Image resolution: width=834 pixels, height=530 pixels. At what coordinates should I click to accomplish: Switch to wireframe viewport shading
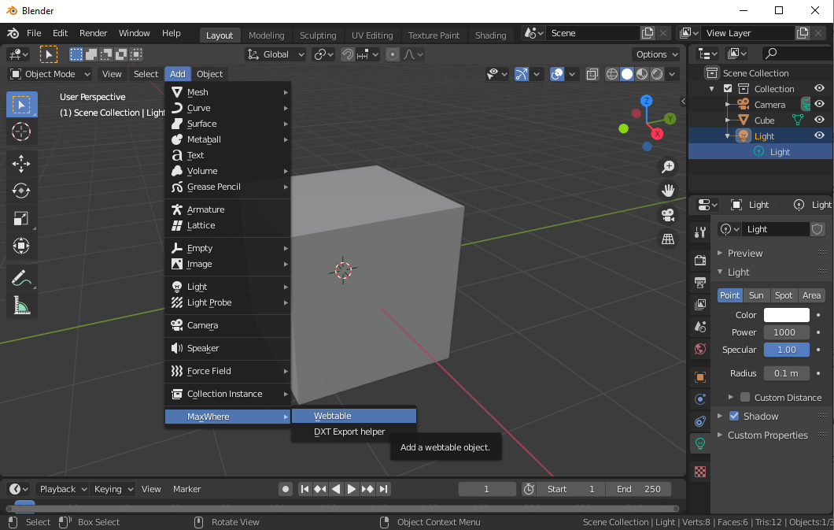[x=612, y=74]
